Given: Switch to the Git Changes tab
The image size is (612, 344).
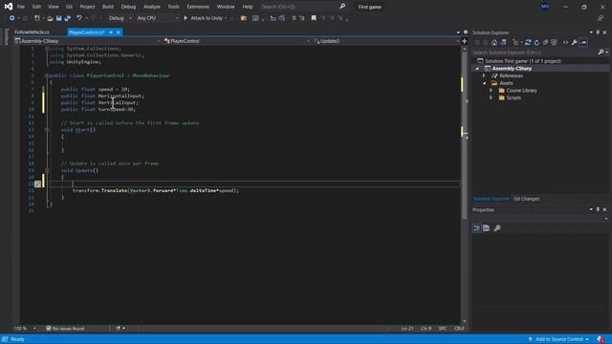Looking at the screenshot, I should coord(527,199).
